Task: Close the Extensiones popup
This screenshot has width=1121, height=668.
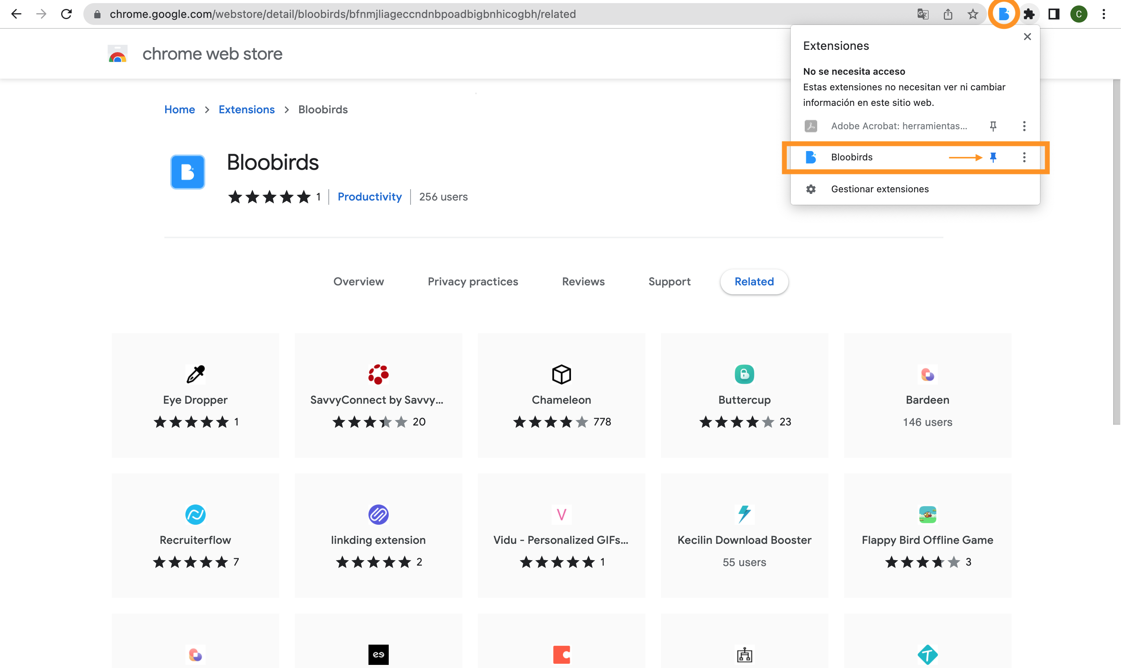Action: [1027, 37]
